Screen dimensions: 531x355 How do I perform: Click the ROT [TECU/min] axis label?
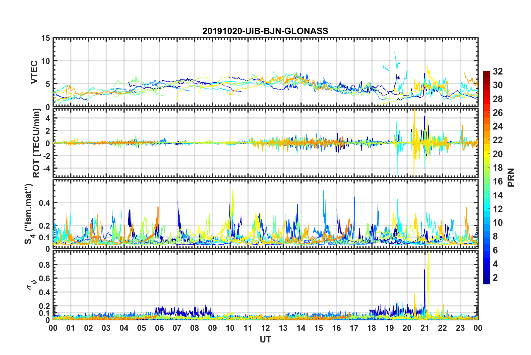pos(36,143)
